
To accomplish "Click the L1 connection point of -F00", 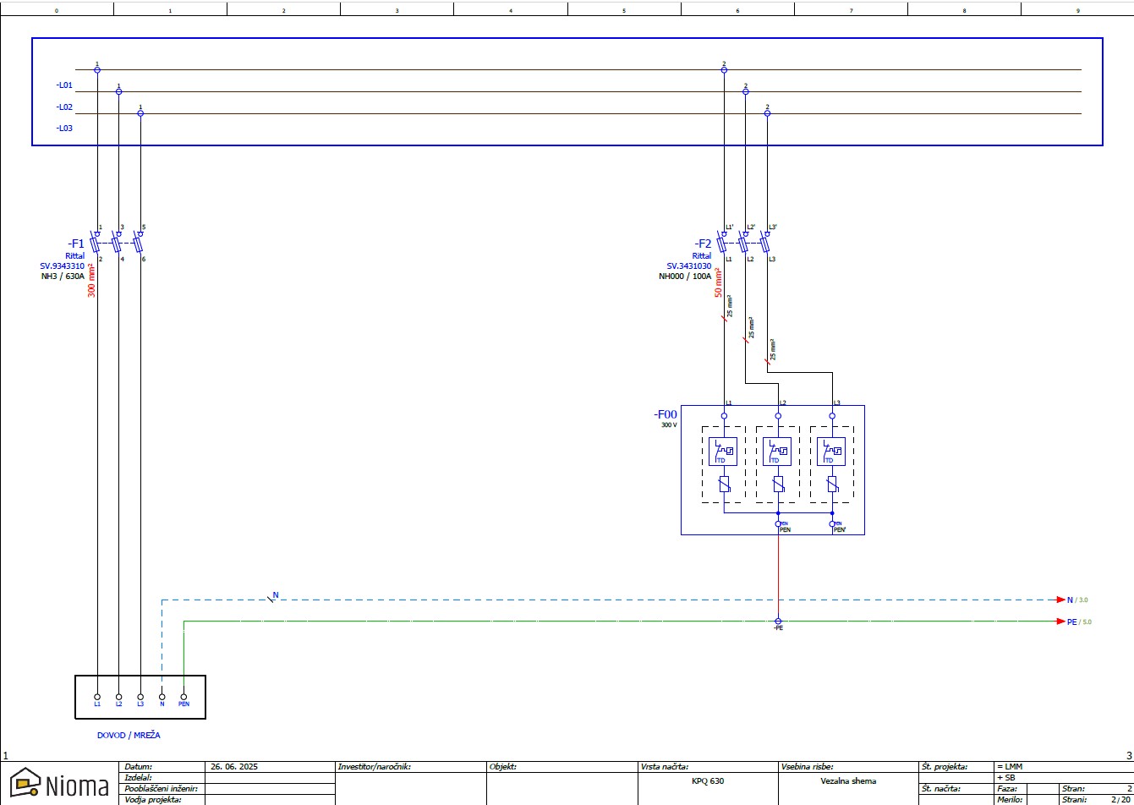I will (x=723, y=414).
